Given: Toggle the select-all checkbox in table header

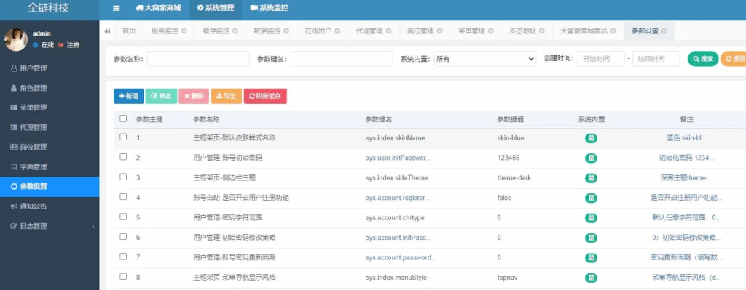Looking at the screenshot, I should click(x=123, y=118).
